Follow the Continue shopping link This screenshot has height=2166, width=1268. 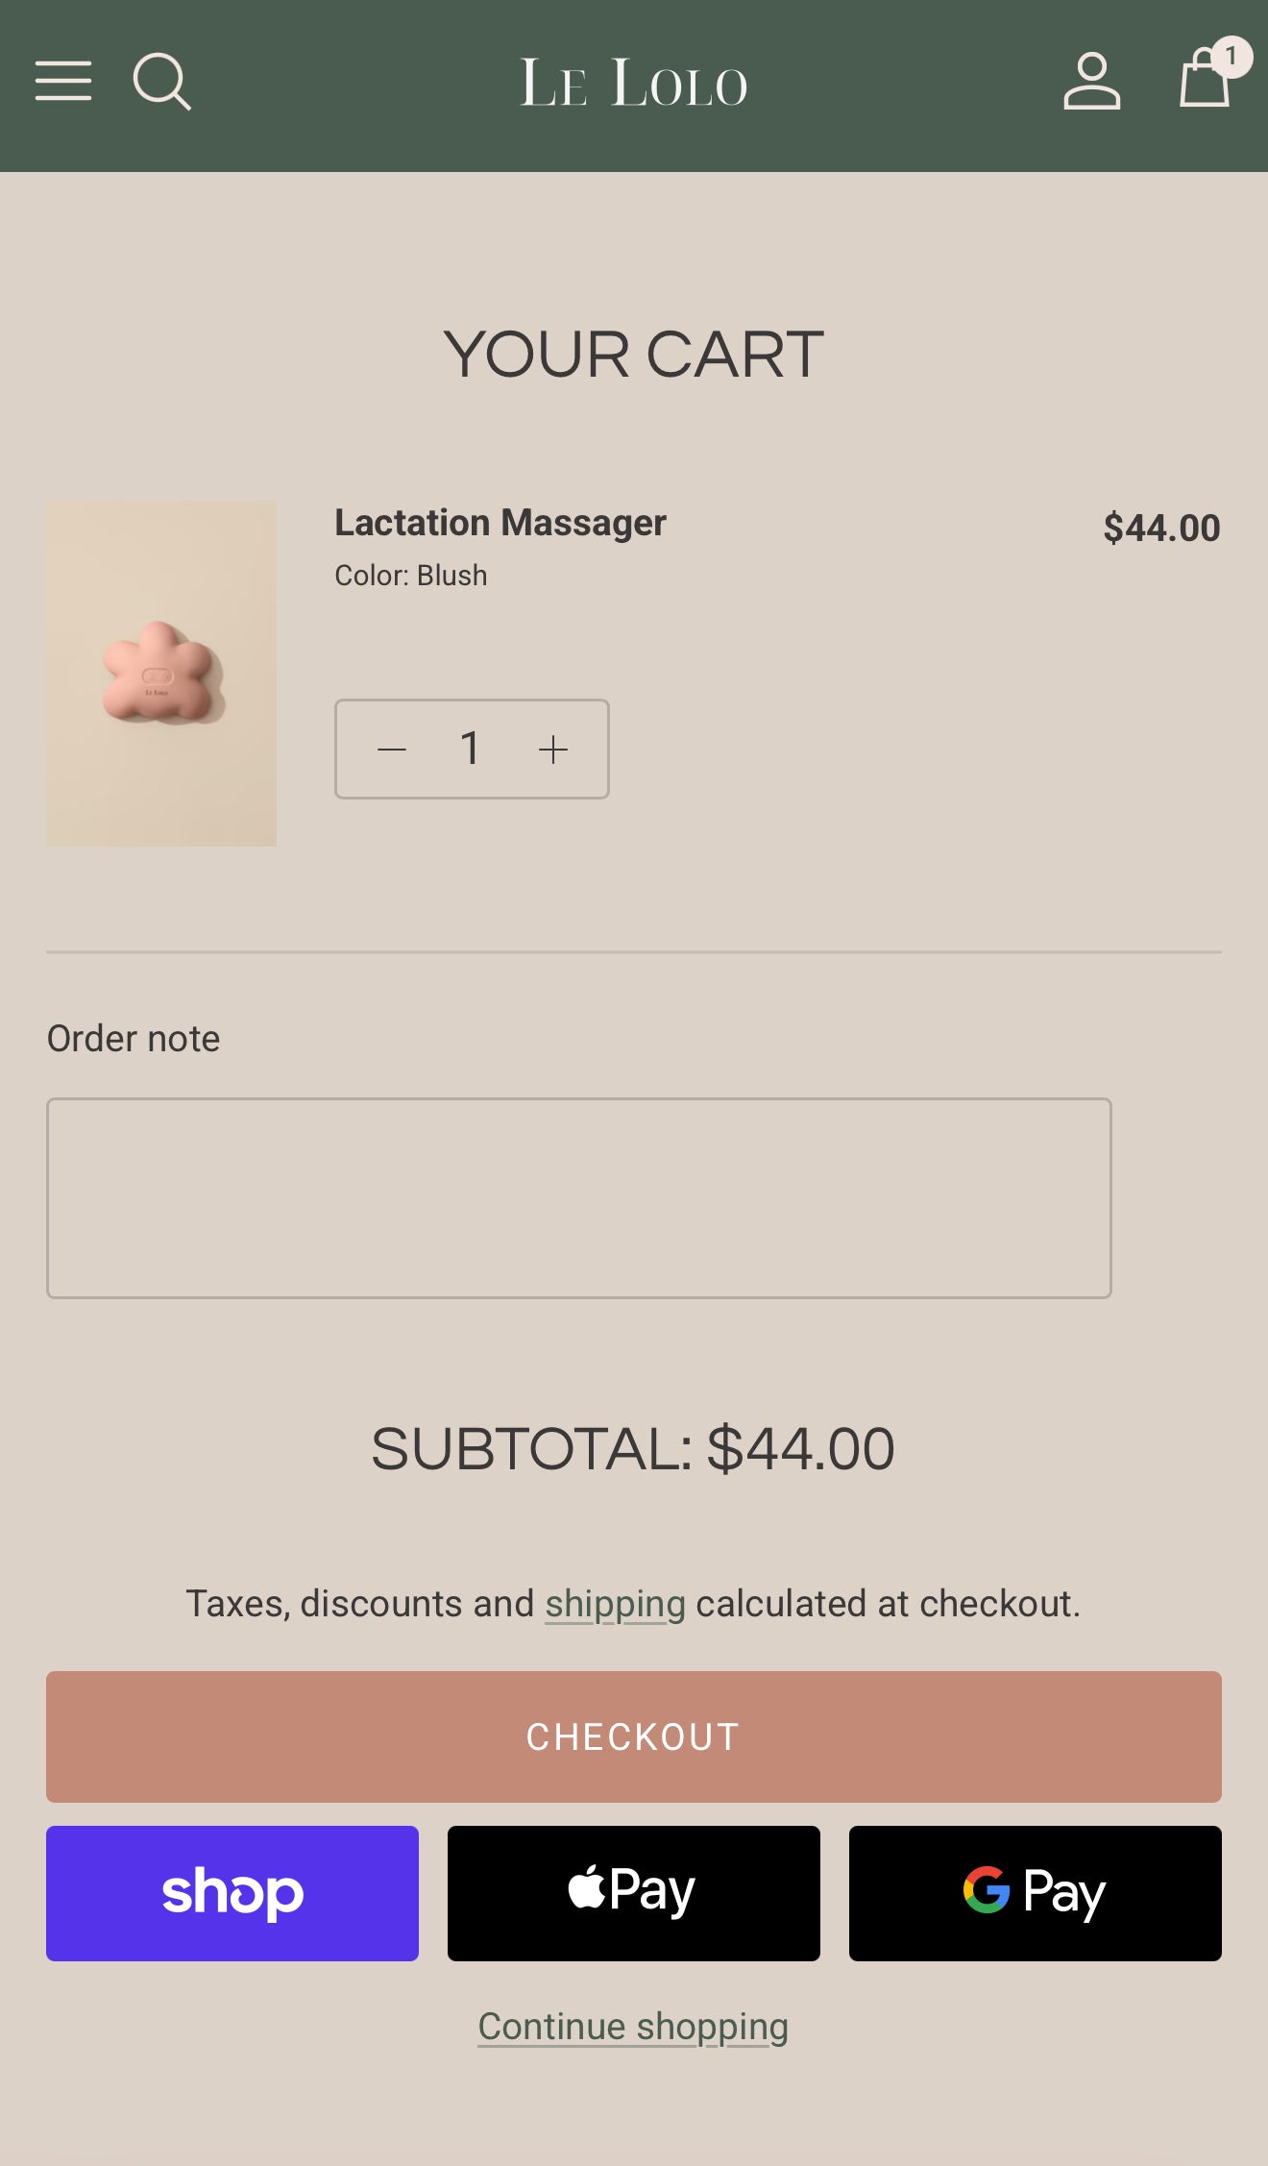coord(634,2027)
